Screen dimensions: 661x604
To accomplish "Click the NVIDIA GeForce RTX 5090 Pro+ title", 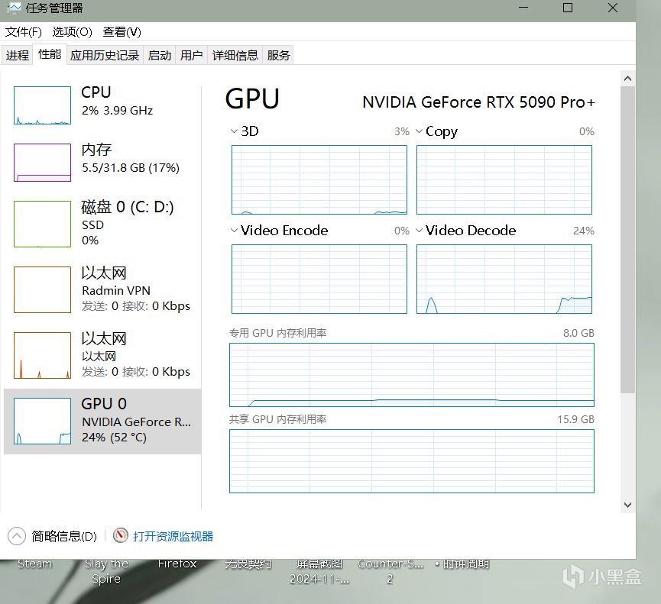I will (479, 102).
